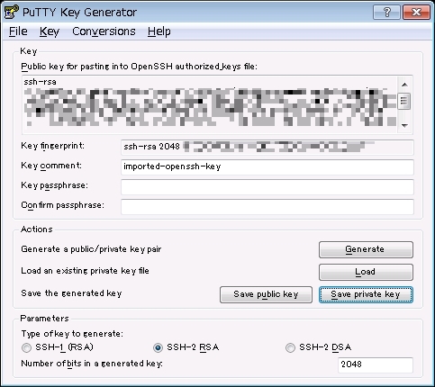The image size is (435, 387).
Task: Click the question mark help button
Action: (x=386, y=13)
